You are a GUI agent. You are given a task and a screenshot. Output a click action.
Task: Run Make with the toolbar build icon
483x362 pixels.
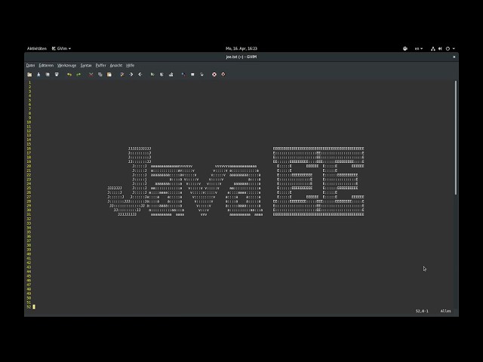183,75
